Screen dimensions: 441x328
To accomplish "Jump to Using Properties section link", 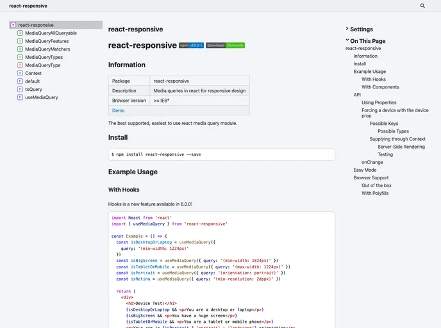I will (x=379, y=102).
